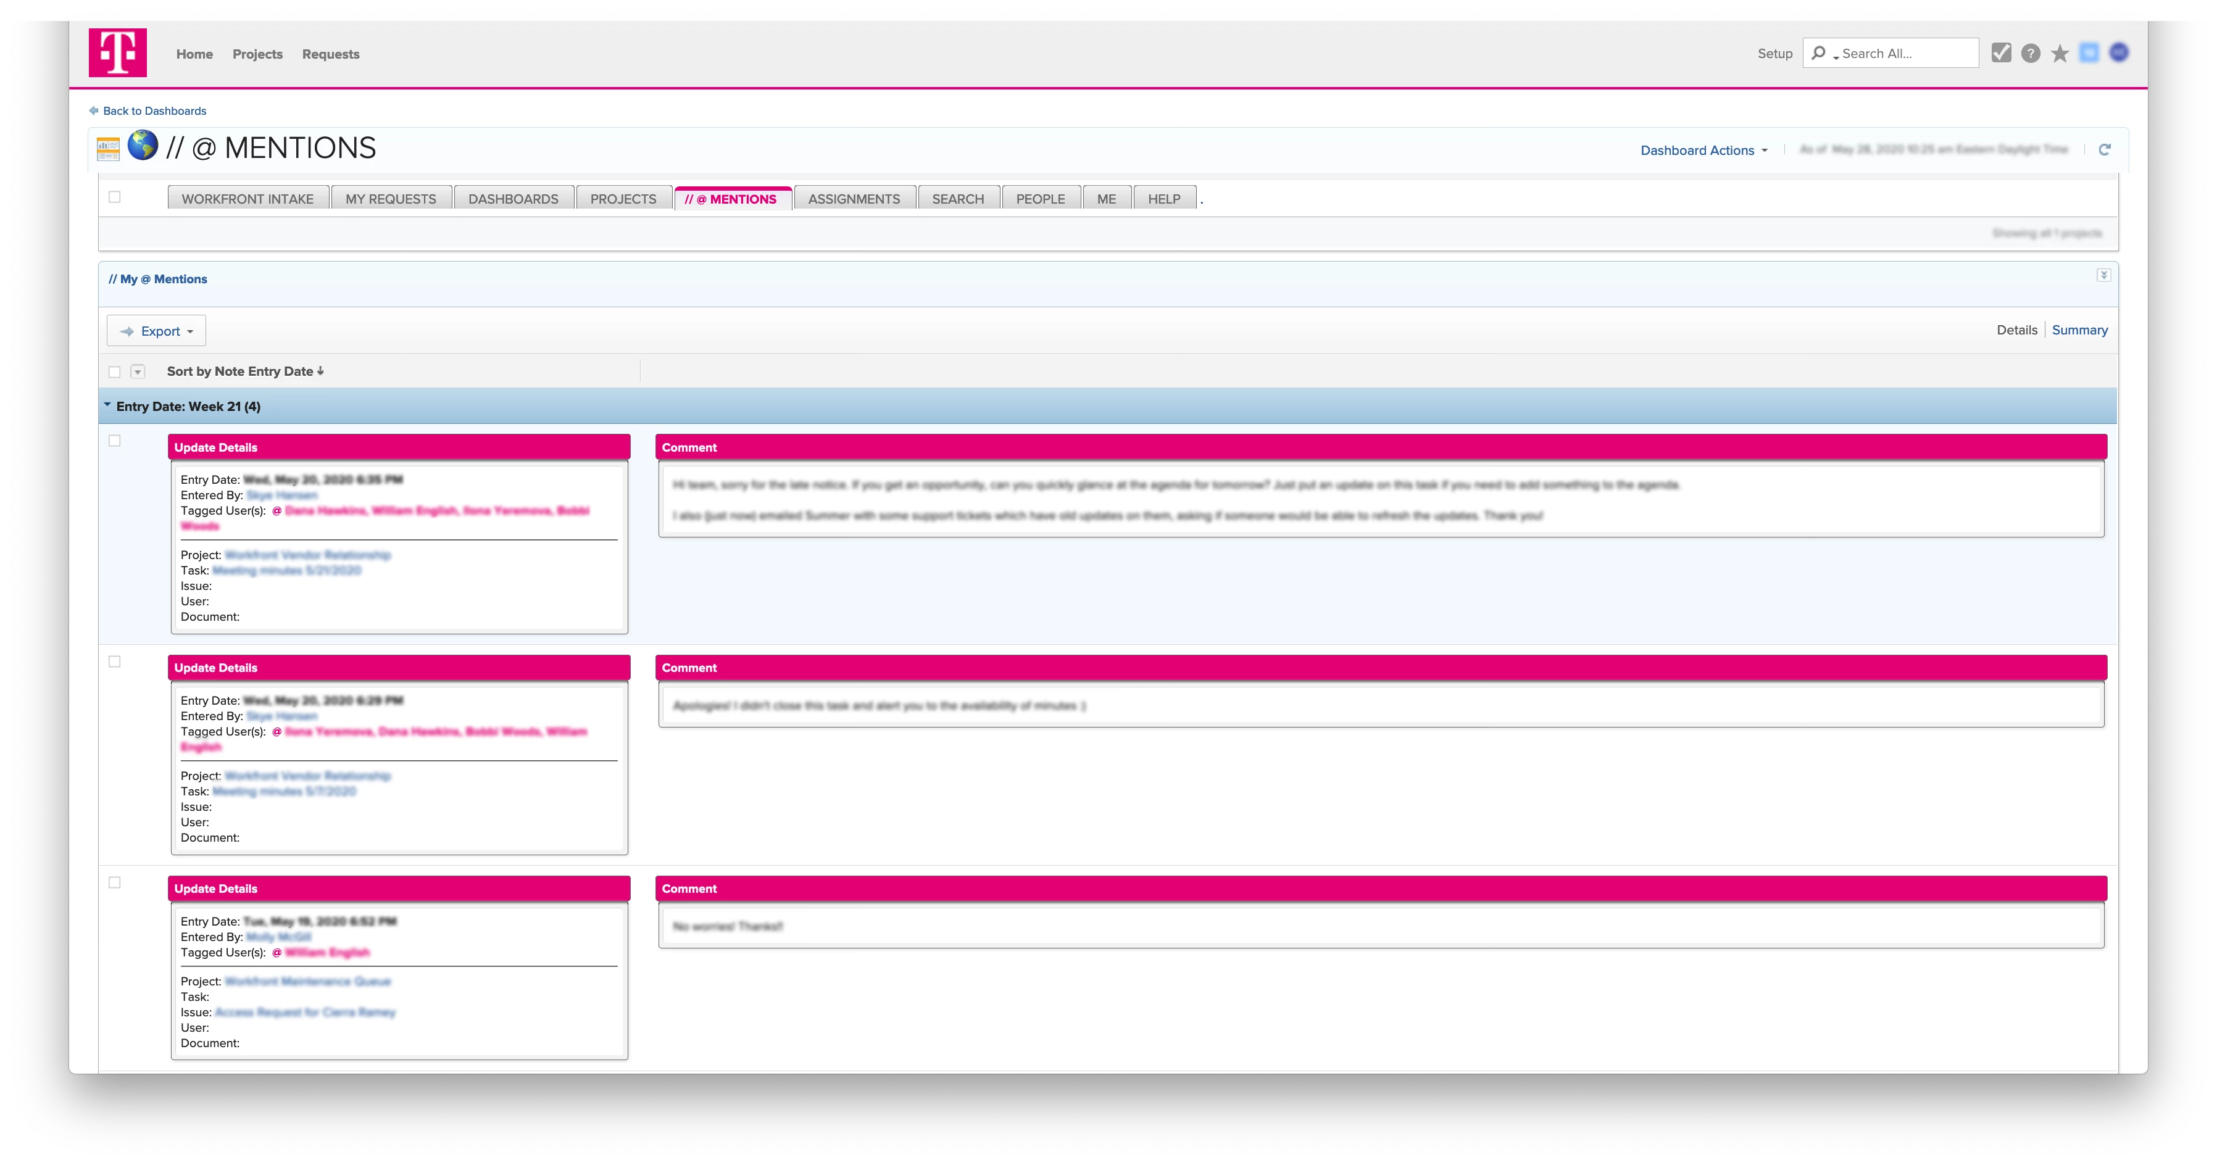Tick the checkbox beside the first Update Details
2217x1165 pixels.
click(x=114, y=441)
